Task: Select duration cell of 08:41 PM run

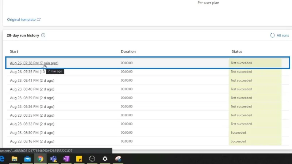Action: [x=127, y=80]
